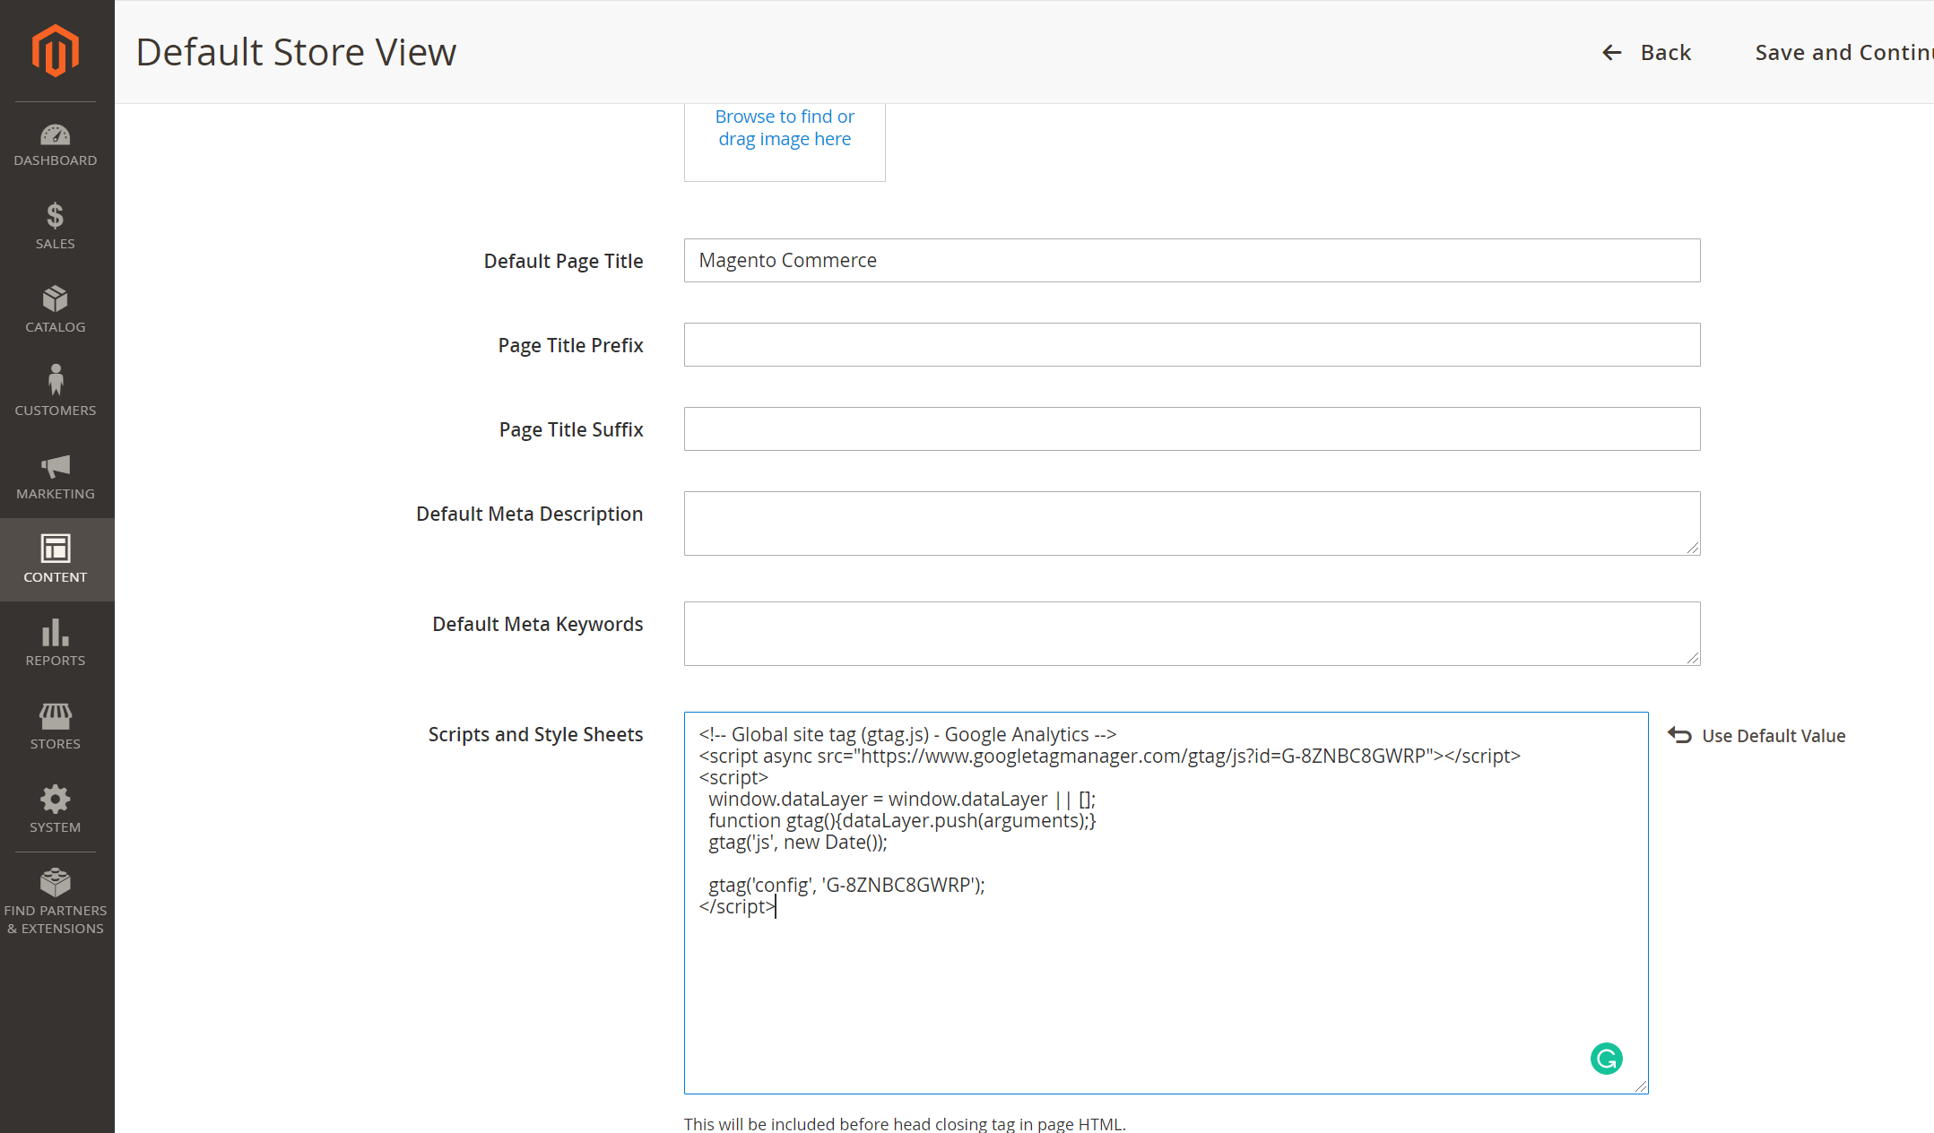Focus the Default Page Title field

pos(1192,260)
